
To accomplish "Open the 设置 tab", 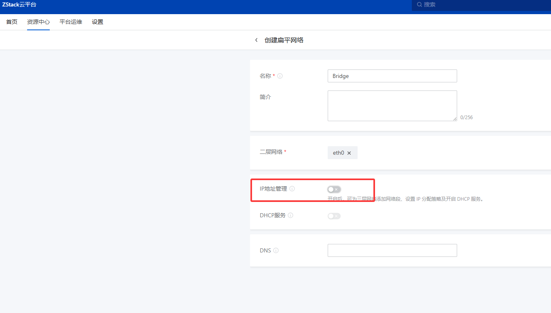I will [x=97, y=22].
